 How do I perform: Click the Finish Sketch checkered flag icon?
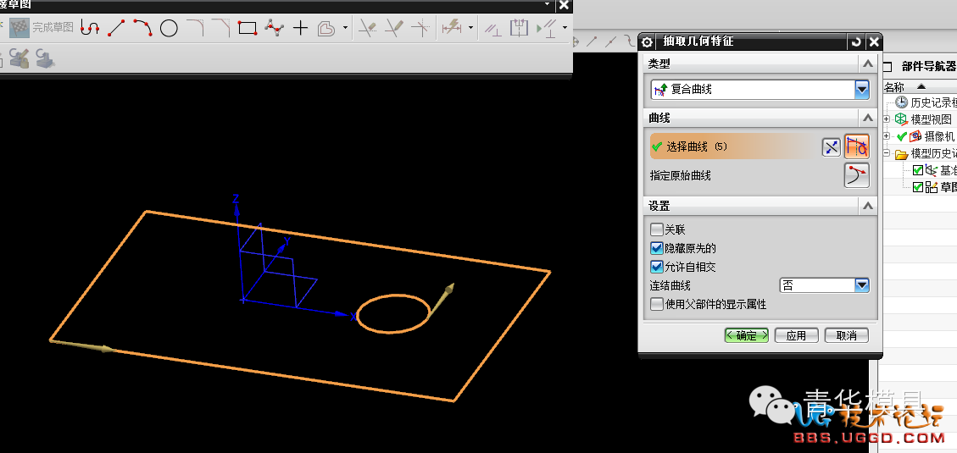click(19, 27)
